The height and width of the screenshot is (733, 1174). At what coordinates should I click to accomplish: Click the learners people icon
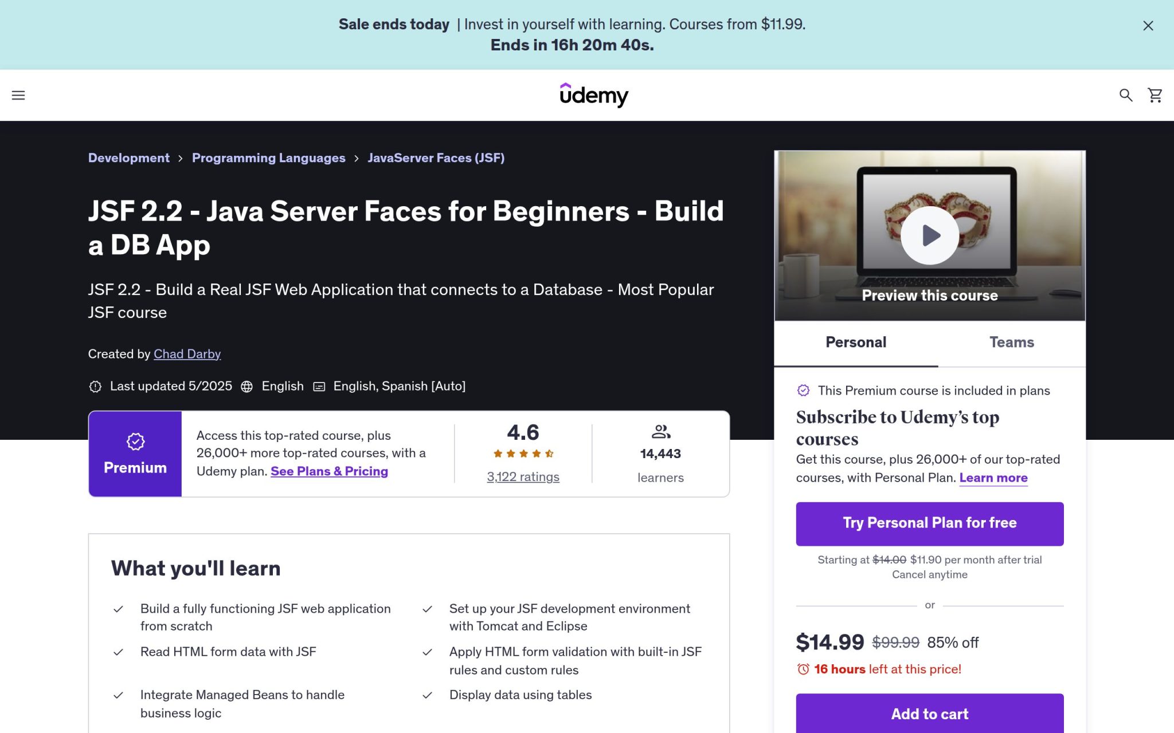coord(661,431)
